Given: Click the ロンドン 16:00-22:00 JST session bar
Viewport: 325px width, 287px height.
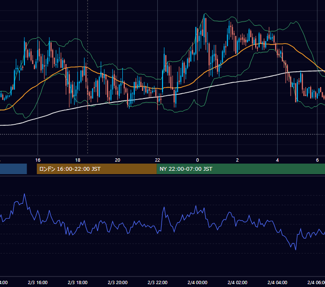Looking at the screenshot, I should (97, 169).
